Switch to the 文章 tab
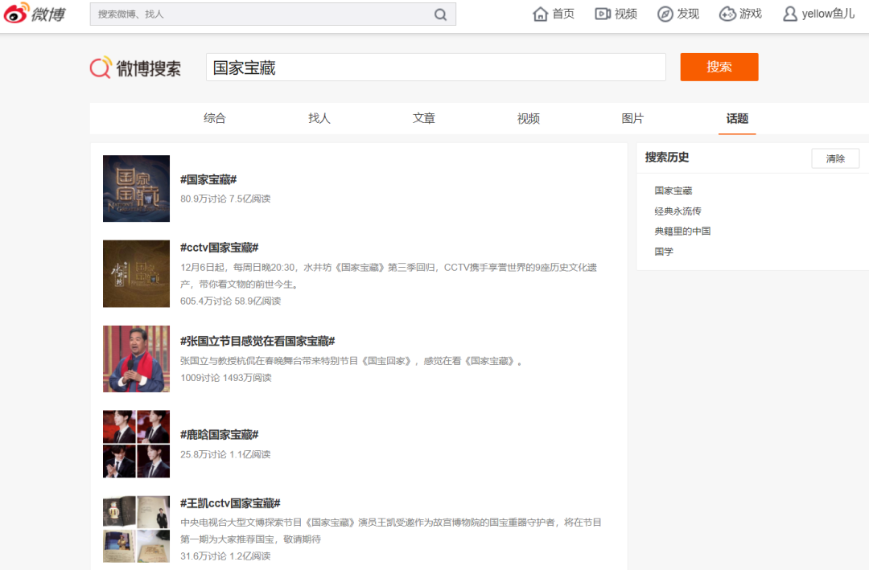Viewport: 869px width, 570px height. tap(424, 118)
